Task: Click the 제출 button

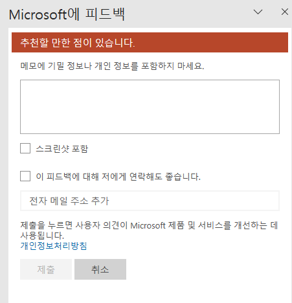Action: pos(46,269)
